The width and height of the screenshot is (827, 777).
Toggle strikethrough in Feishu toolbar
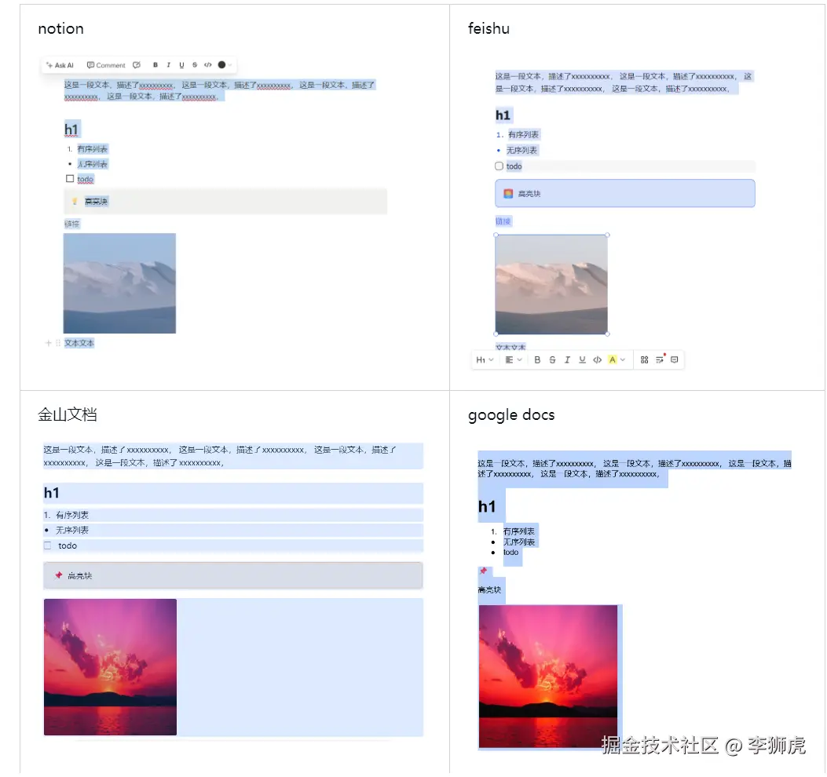pyautogui.click(x=552, y=360)
